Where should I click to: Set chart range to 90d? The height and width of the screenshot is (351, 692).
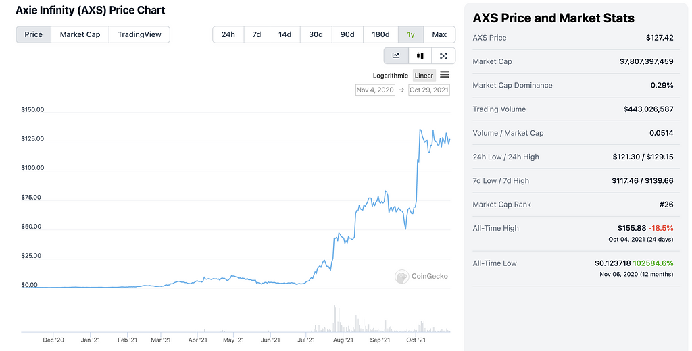click(x=347, y=34)
